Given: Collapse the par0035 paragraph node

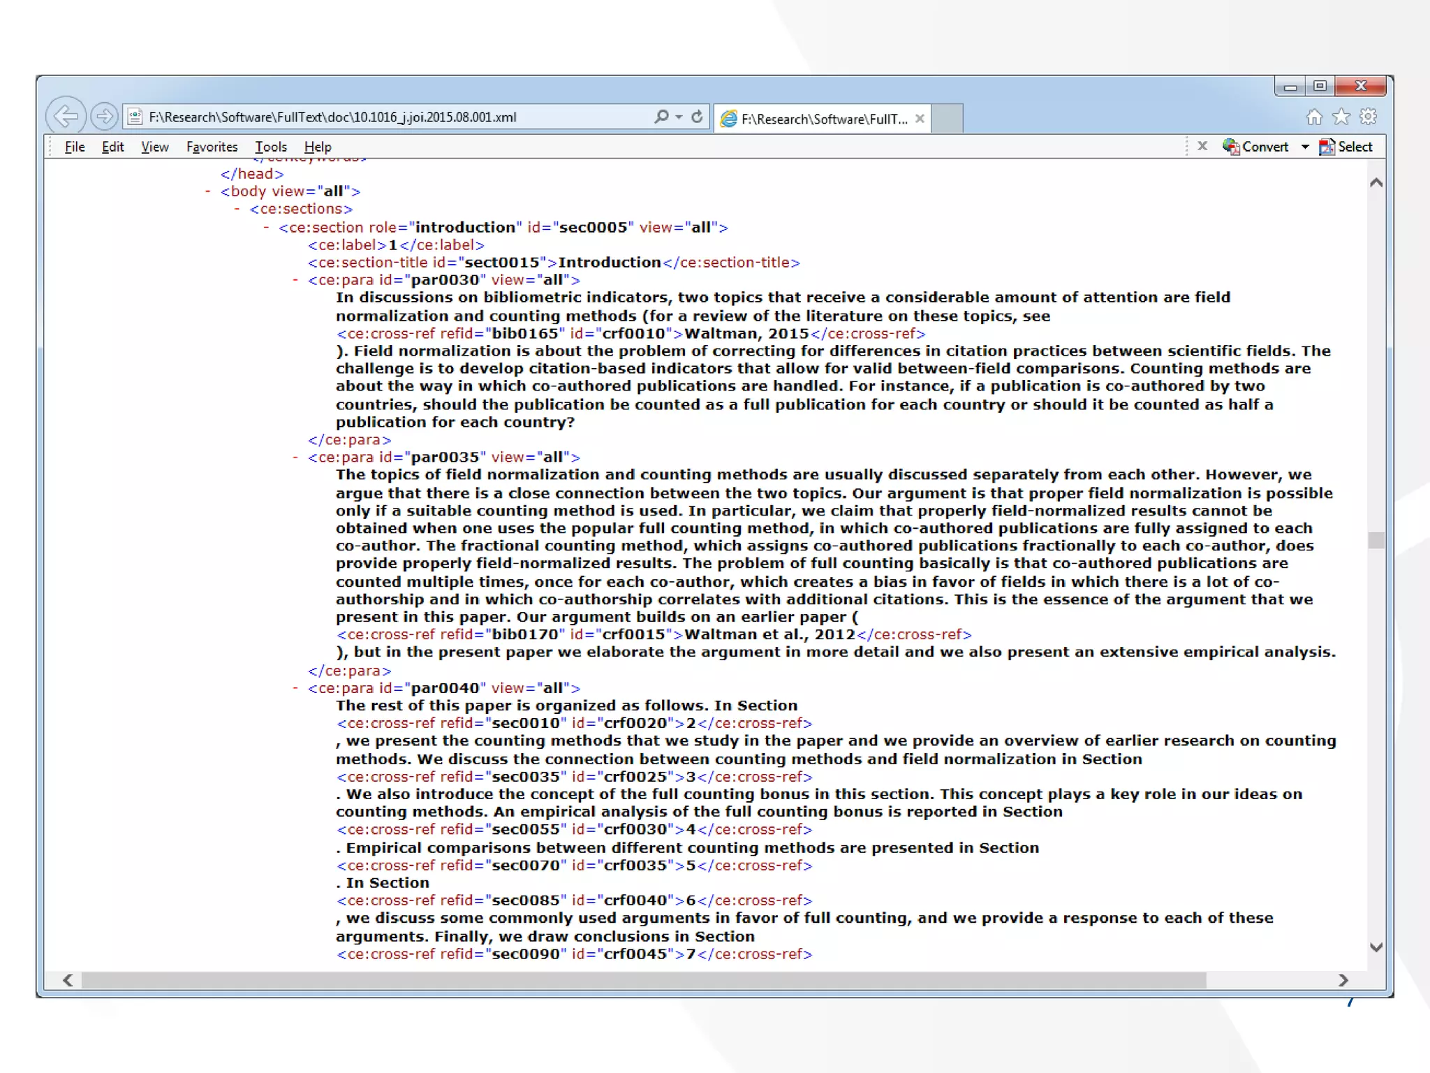Looking at the screenshot, I should tap(295, 458).
